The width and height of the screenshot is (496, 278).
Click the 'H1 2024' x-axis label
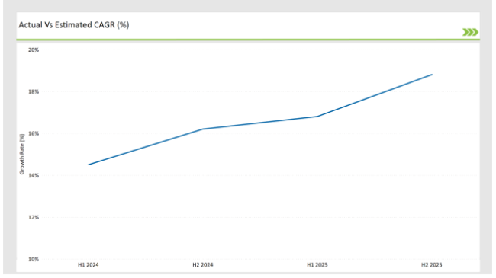89,265
